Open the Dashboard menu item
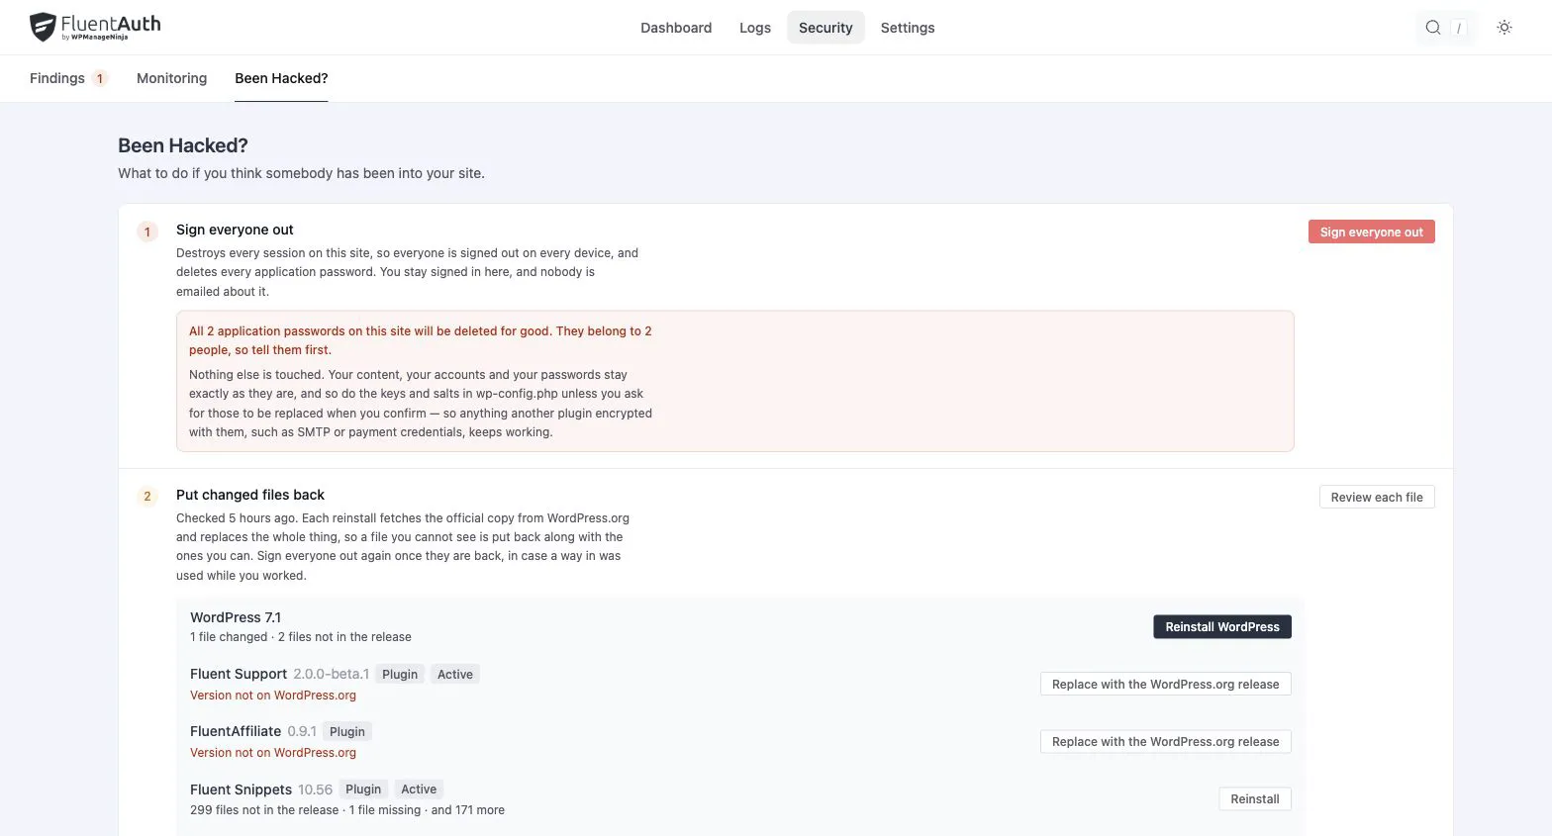The width and height of the screenshot is (1552, 836). tap(676, 28)
